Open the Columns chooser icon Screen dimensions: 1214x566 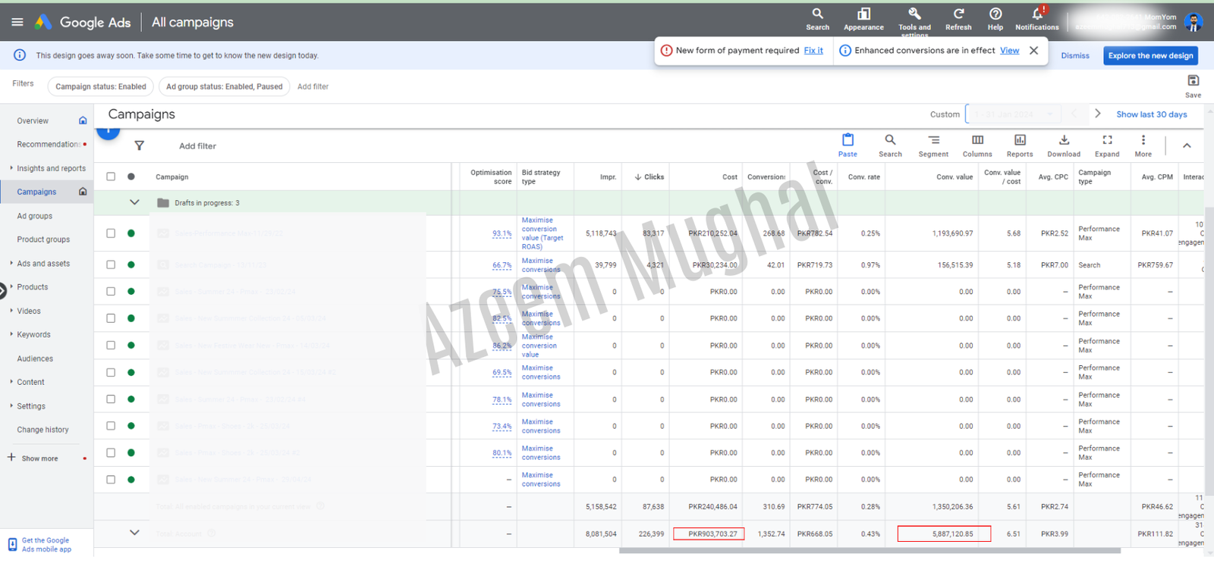977,140
